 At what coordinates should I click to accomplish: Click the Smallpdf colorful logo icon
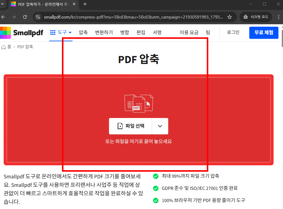pos(6,32)
